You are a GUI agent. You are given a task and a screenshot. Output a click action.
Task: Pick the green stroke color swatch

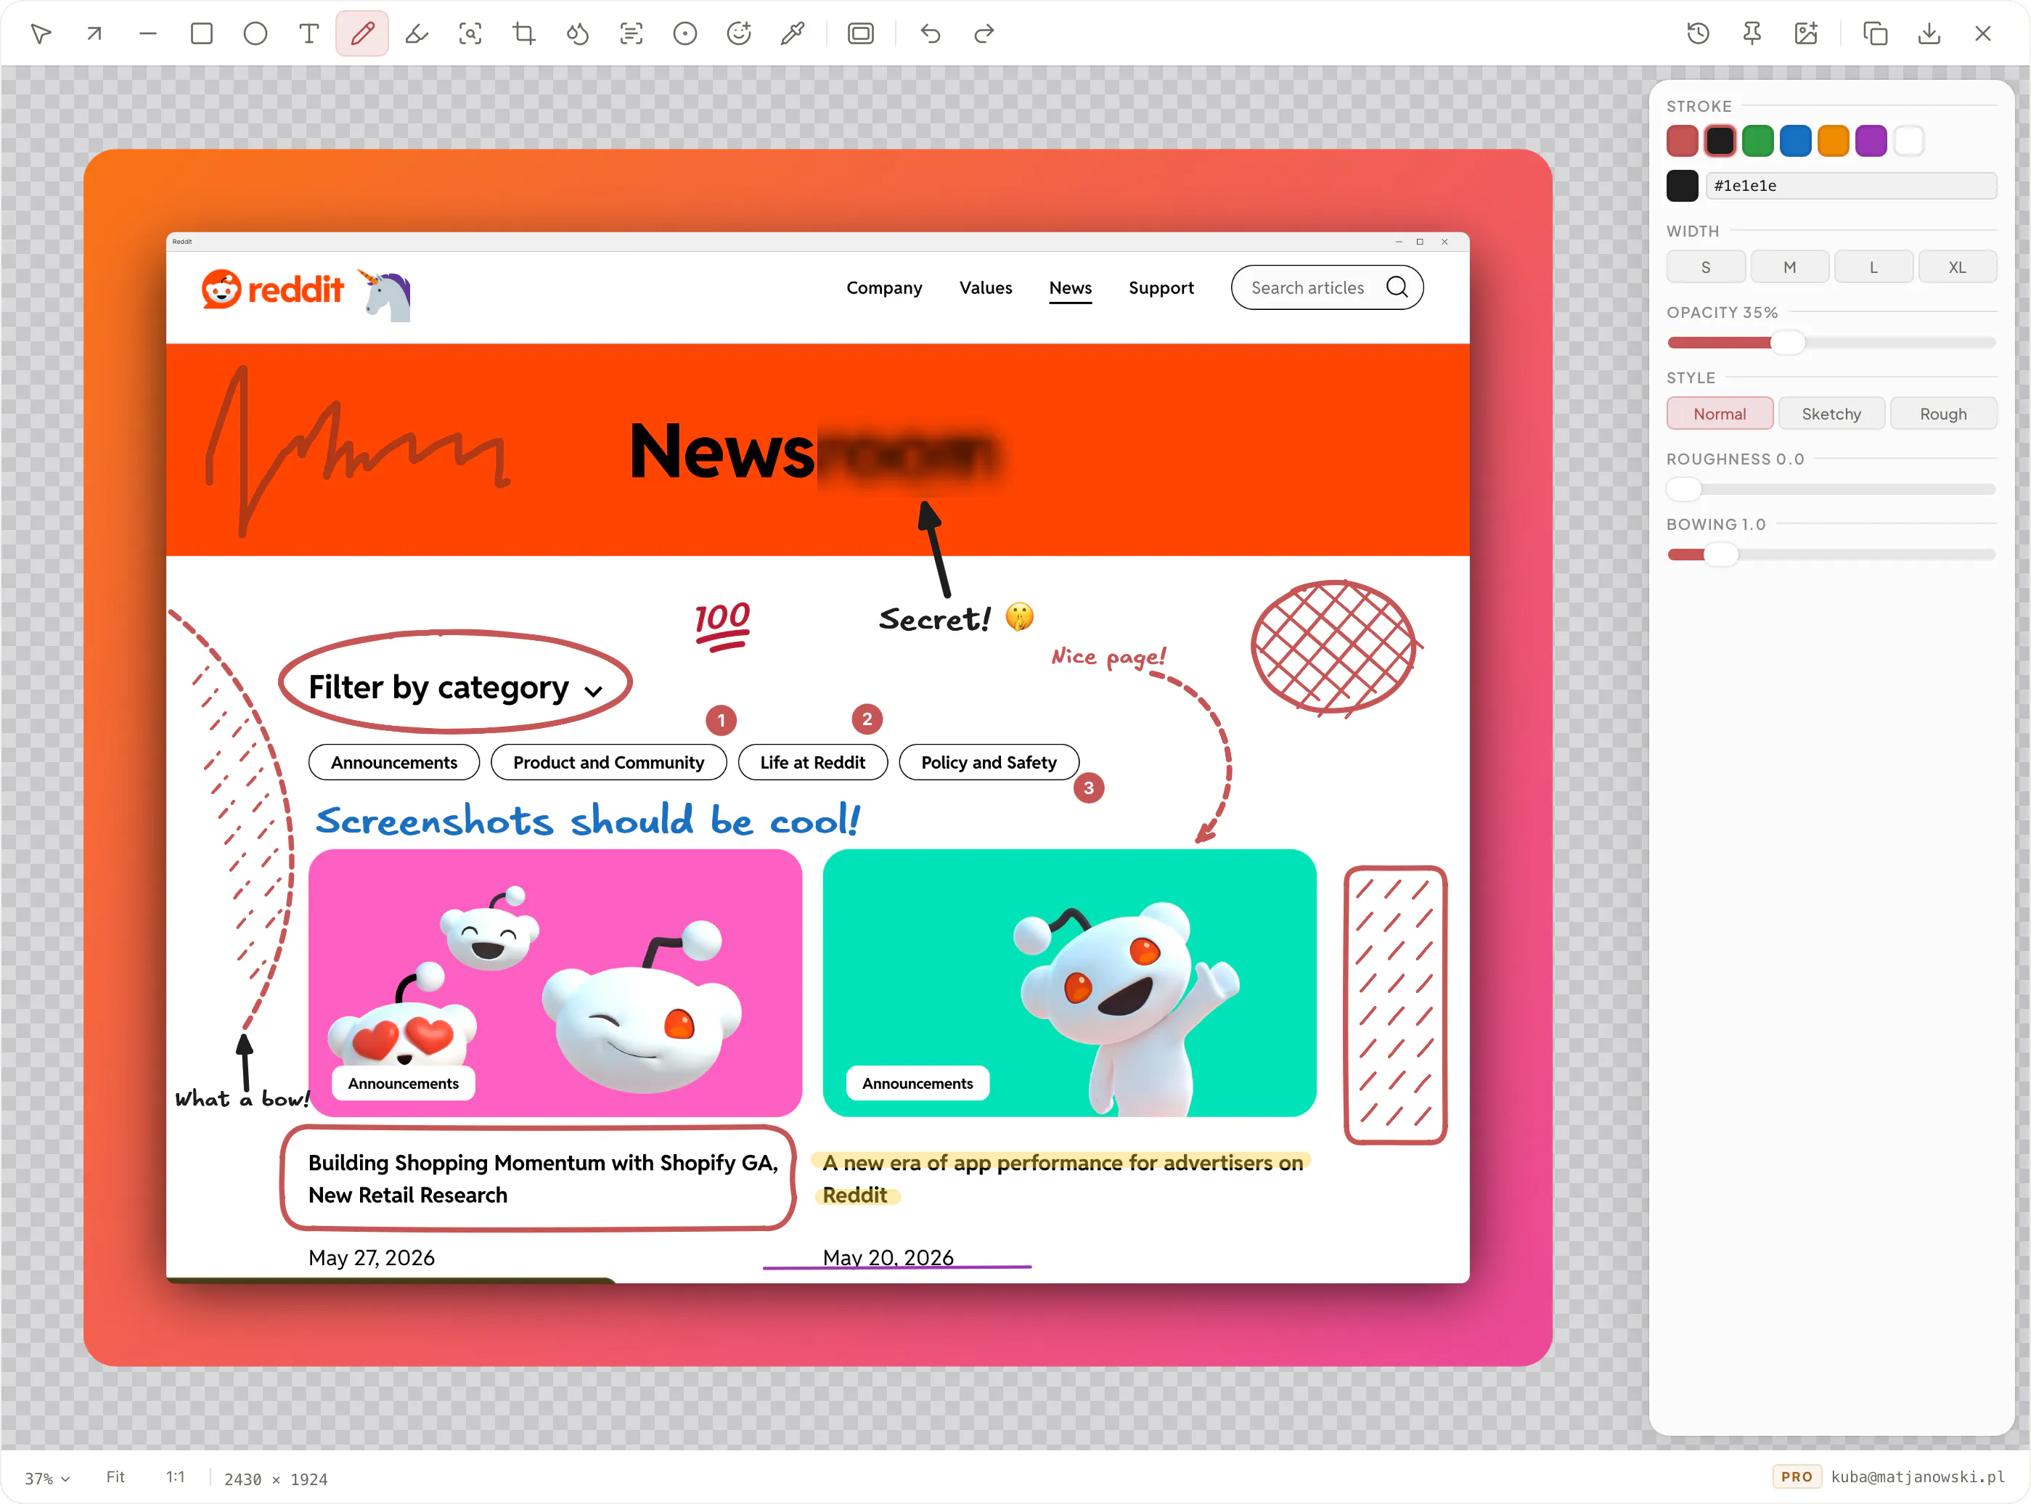[1758, 141]
